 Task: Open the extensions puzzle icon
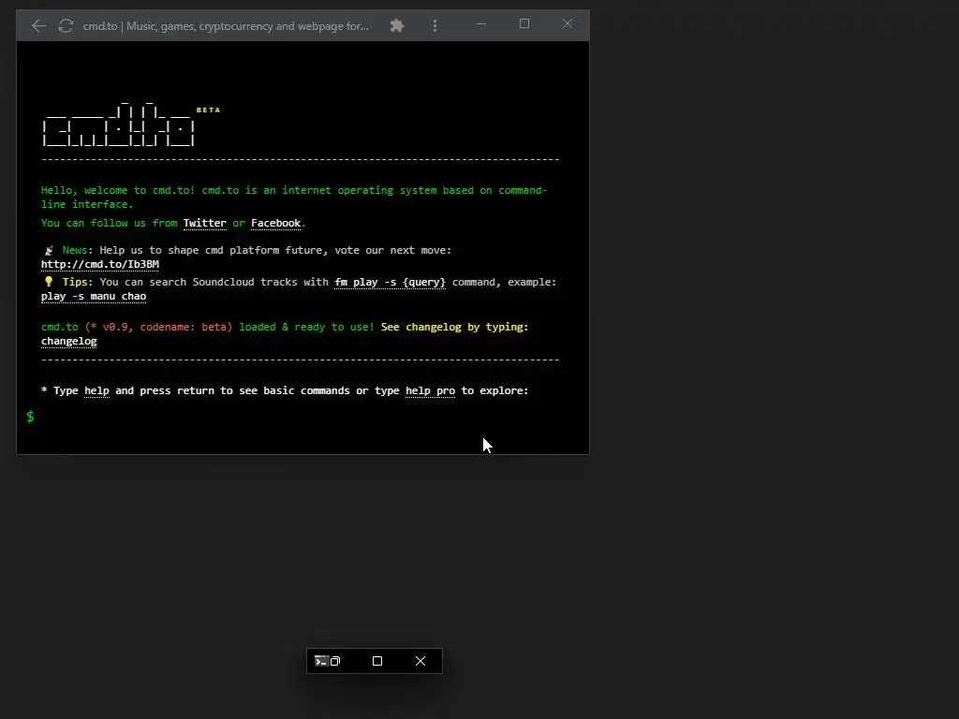coord(397,25)
